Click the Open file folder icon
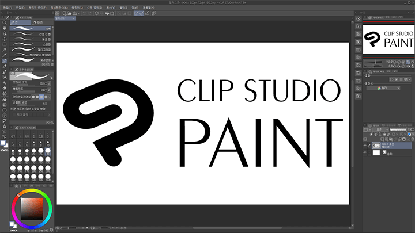Screen dimensions: 415x233 [69, 13]
